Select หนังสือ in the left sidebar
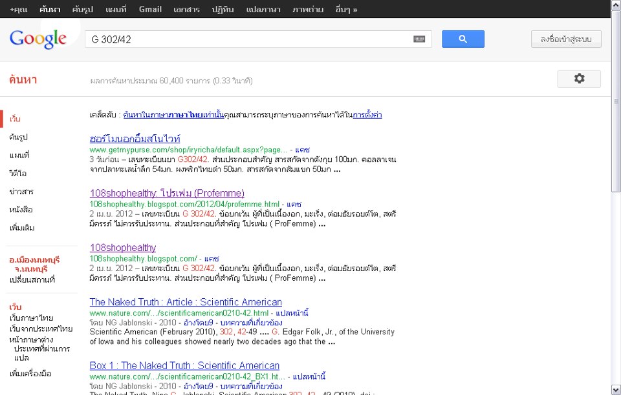Image resolution: width=621 pixels, height=395 pixels. coord(21,210)
